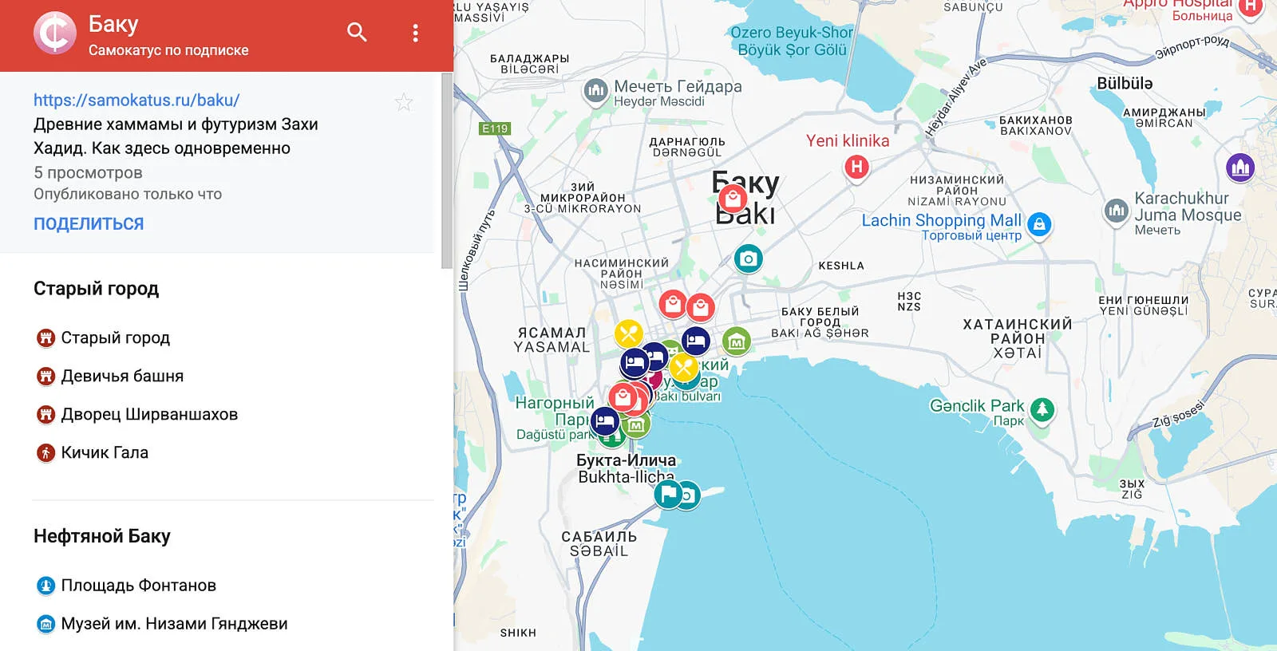Image resolution: width=1277 pixels, height=651 pixels.
Task: Select Площадь Фонтанов in Нефтяной Баку
Action: pos(138,585)
